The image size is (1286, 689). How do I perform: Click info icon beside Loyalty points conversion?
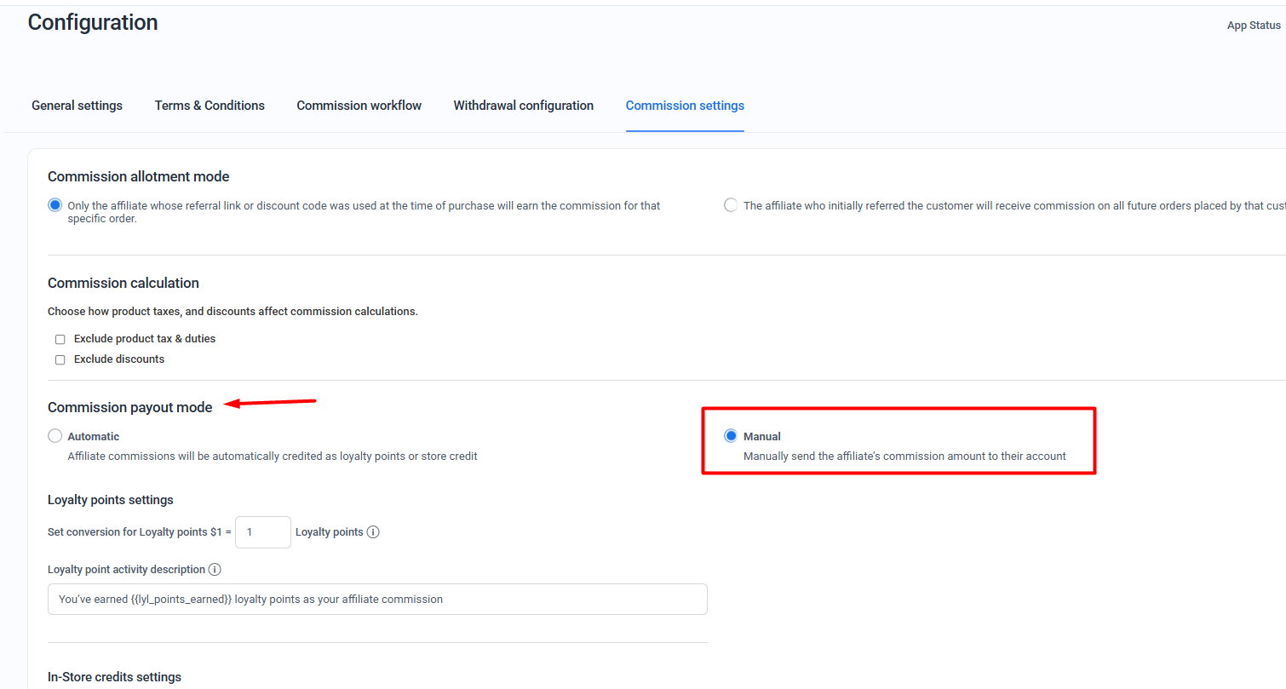pyautogui.click(x=373, y=532)
